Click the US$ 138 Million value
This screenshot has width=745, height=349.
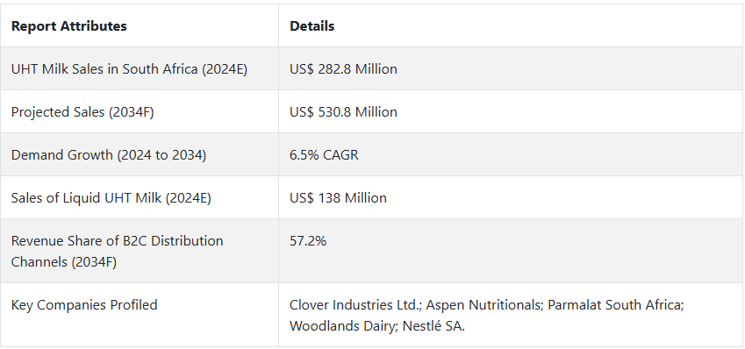click(339, 198)
